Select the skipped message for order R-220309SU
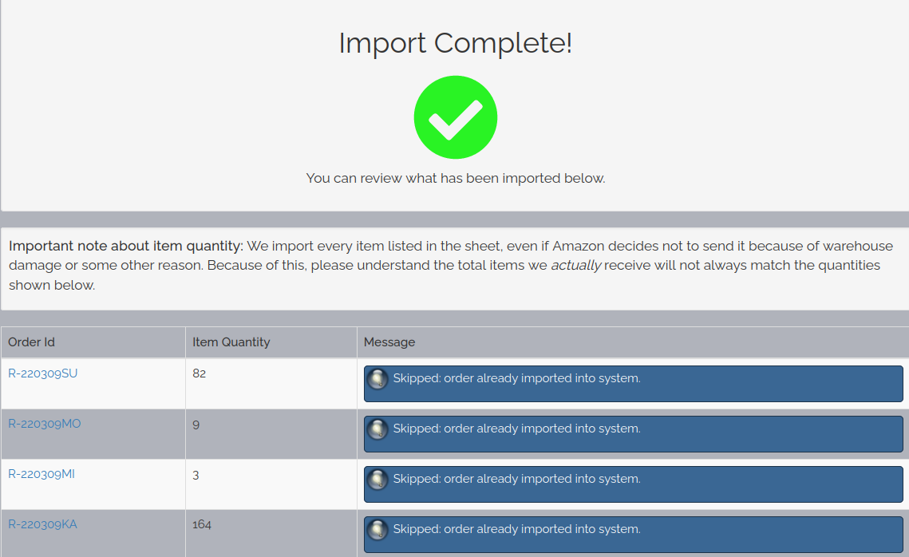This screenshot has width=909, height=557. tap(516, 378)
